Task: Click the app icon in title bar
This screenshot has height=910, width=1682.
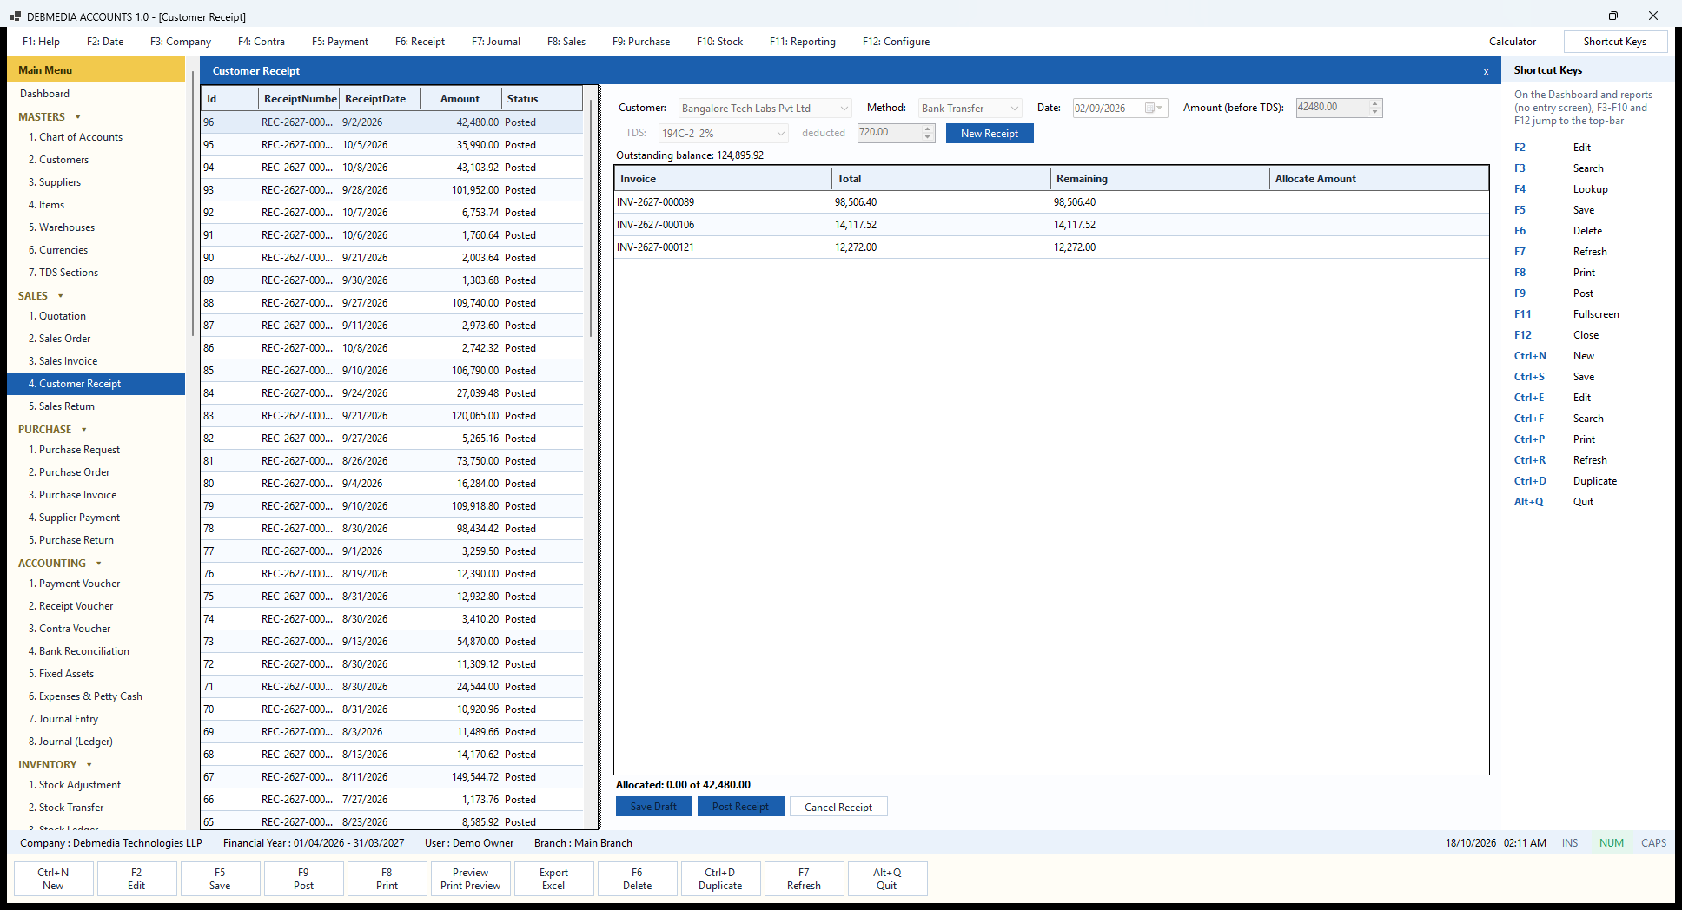Action: pos(15,16)
